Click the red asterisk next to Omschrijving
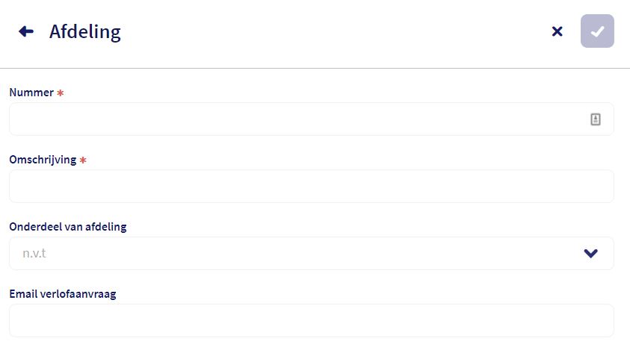 click(83, 160)
